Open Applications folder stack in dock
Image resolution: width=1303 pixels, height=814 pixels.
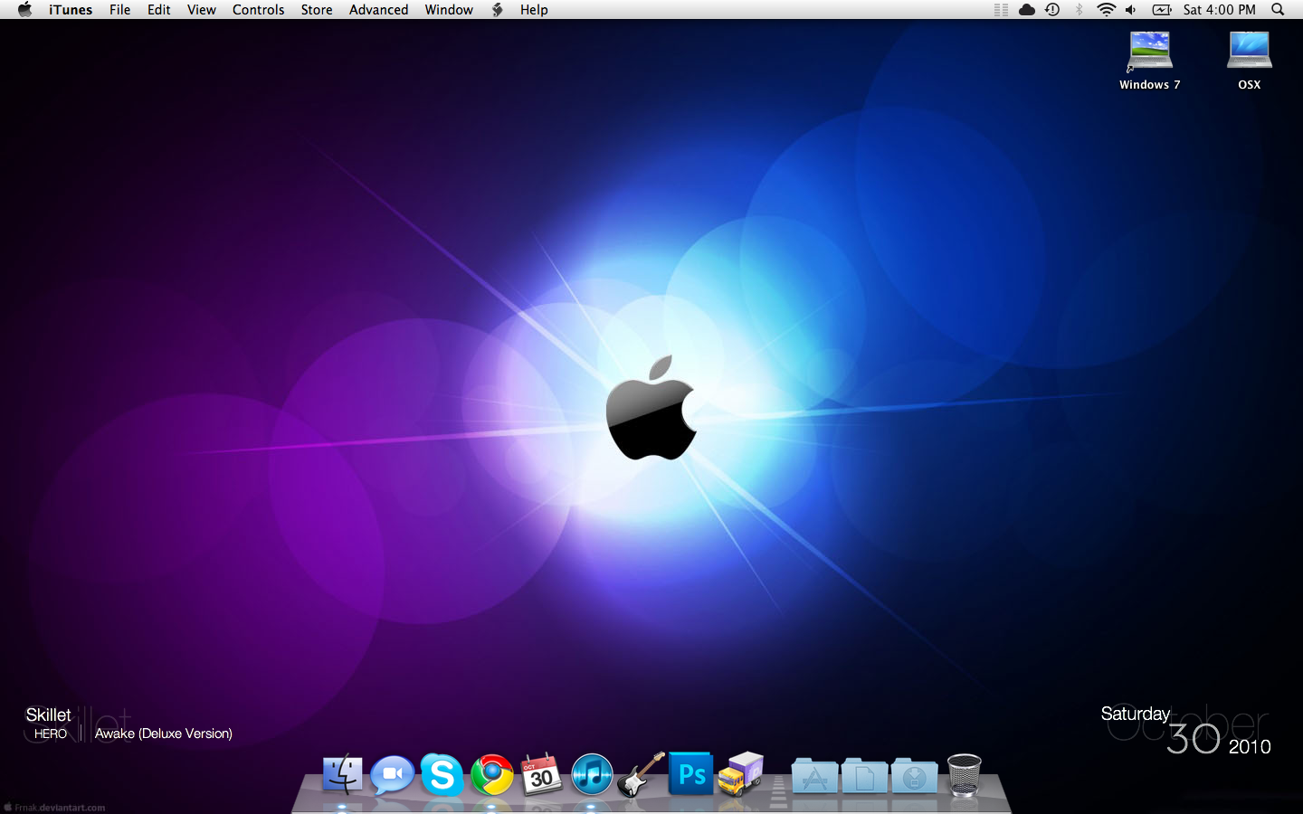click(x=814, y=776)
